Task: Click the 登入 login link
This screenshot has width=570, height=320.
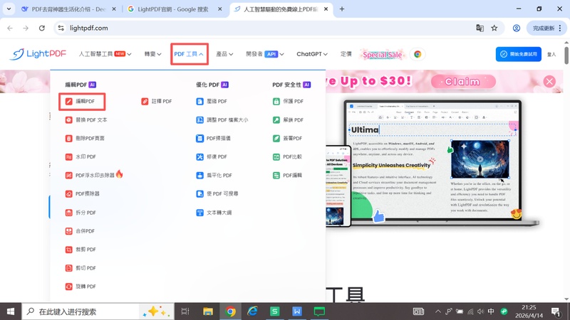Action: [x=551, y=55]
